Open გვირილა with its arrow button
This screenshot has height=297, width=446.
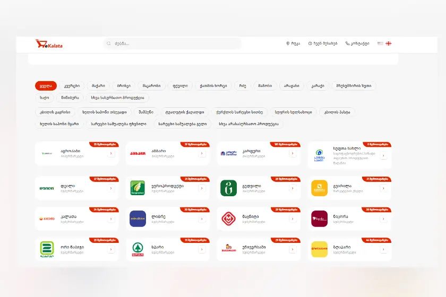(383, 188)
